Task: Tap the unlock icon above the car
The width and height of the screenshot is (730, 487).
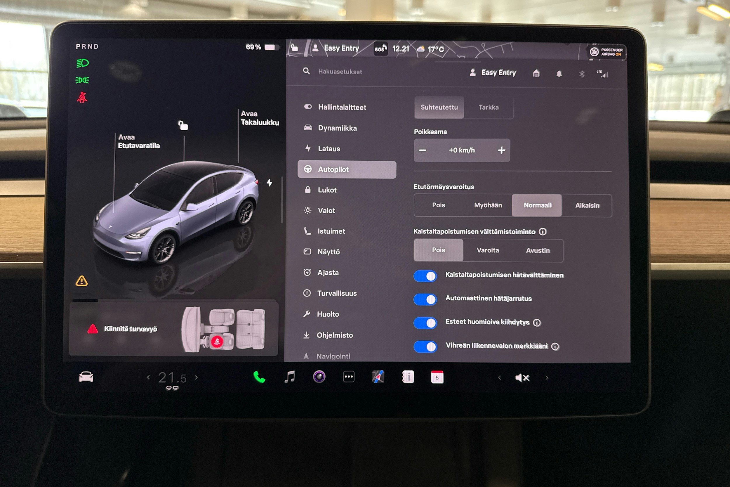Action: 183,125
